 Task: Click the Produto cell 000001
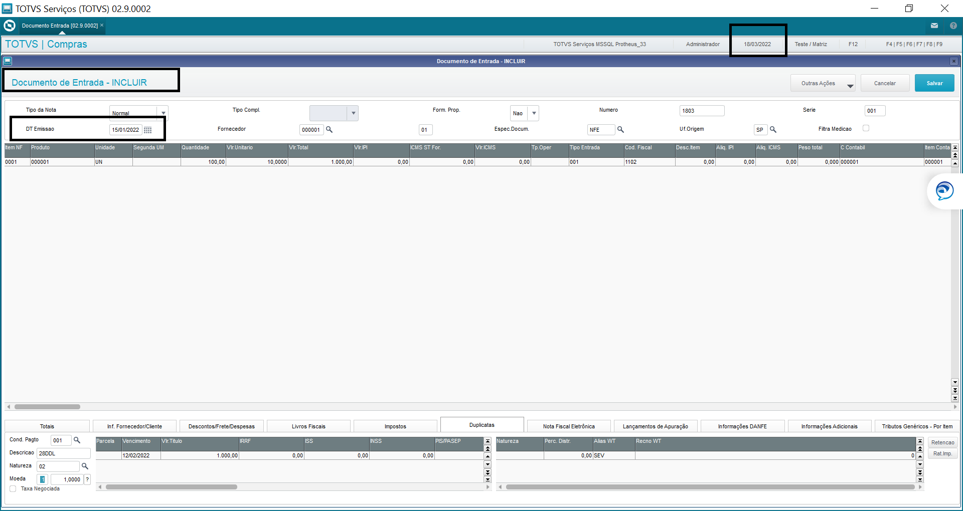pos(62,162)
